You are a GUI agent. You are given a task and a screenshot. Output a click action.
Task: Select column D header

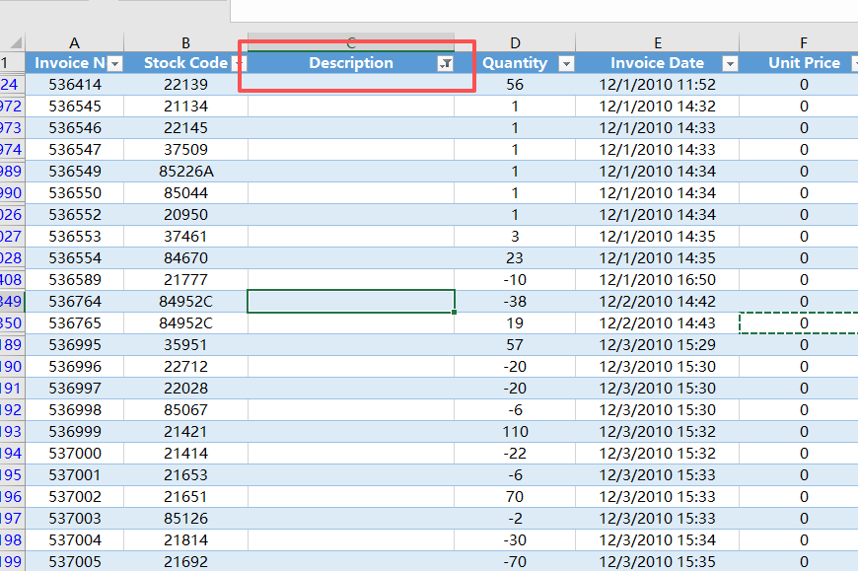coord(515,42)
